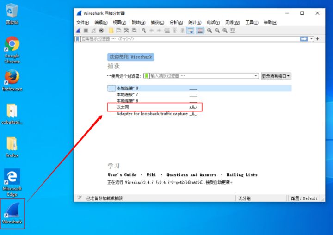This screenshot has height=235, width=333.
Task: Select the 本地连接* 7 interface
Action: (199, 94)
